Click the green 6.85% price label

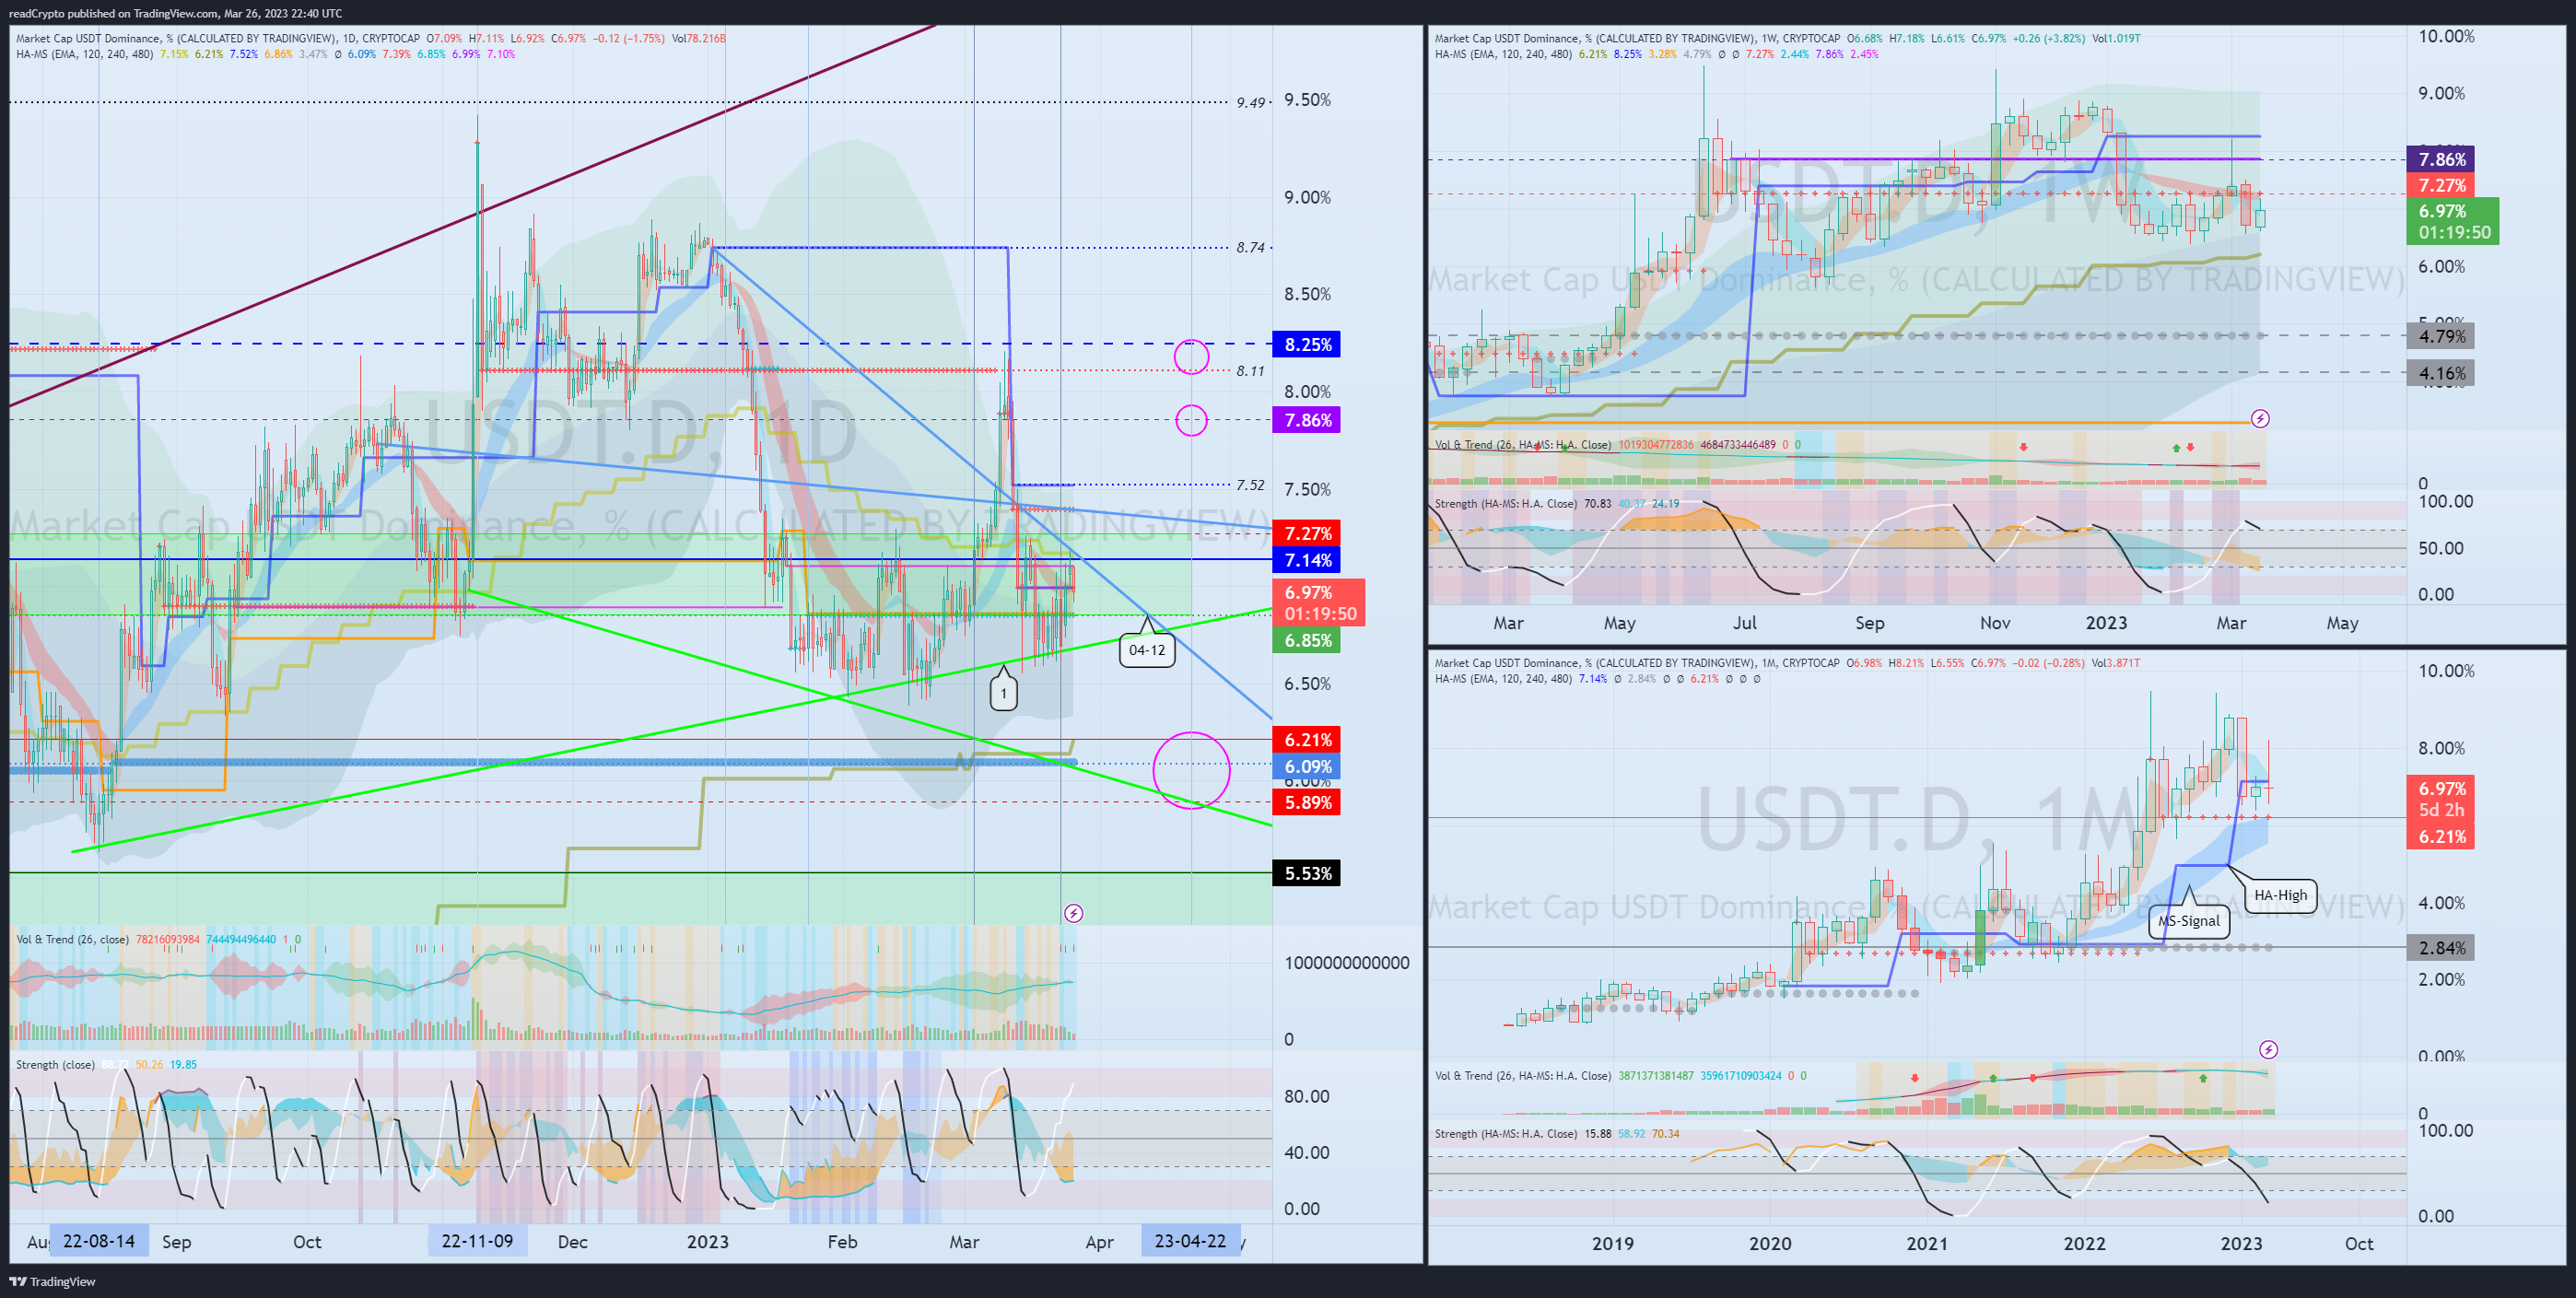pyautogui.click(x=1307, y=640)
